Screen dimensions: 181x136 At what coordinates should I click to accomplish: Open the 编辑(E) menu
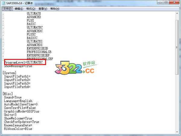click(x=19, y=9)
